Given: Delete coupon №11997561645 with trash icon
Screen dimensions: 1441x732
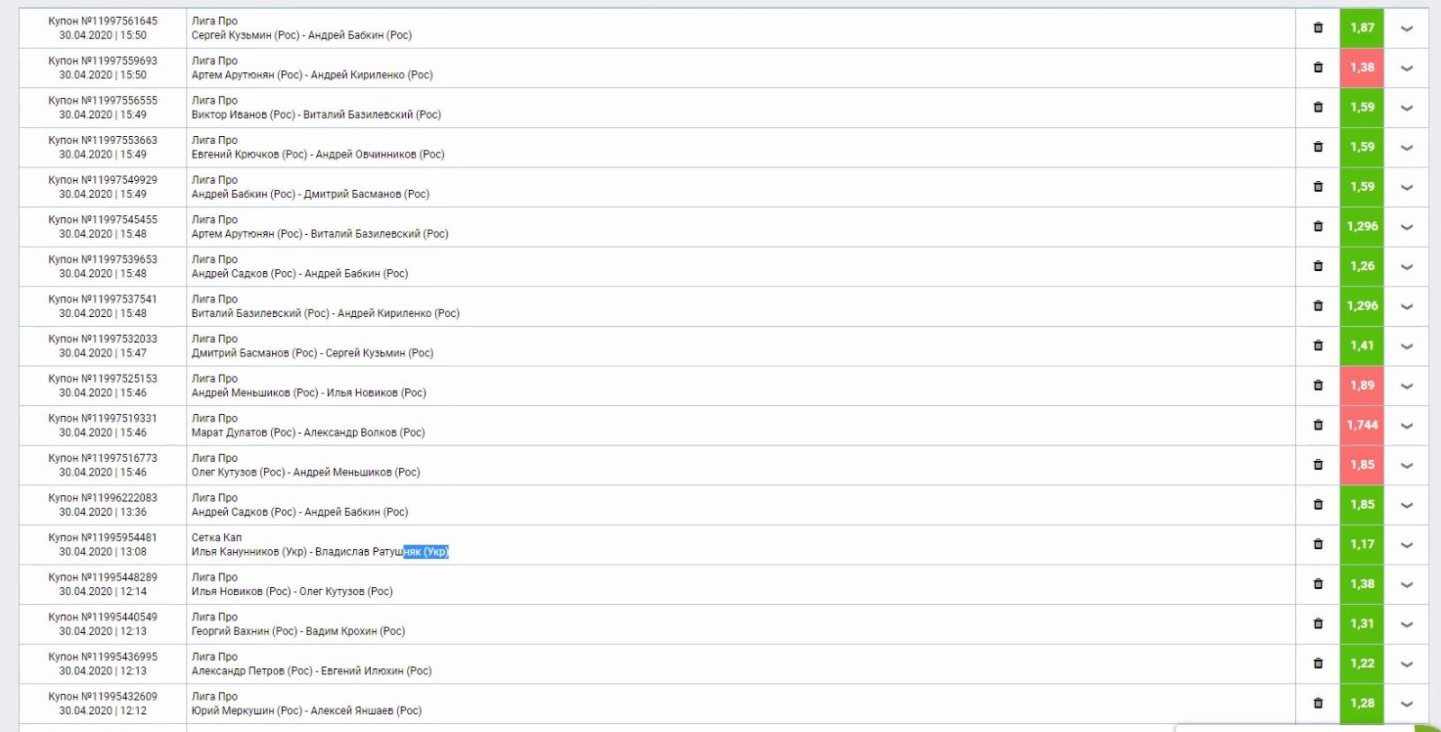Looking at the screenshot, I should 1318,28.
